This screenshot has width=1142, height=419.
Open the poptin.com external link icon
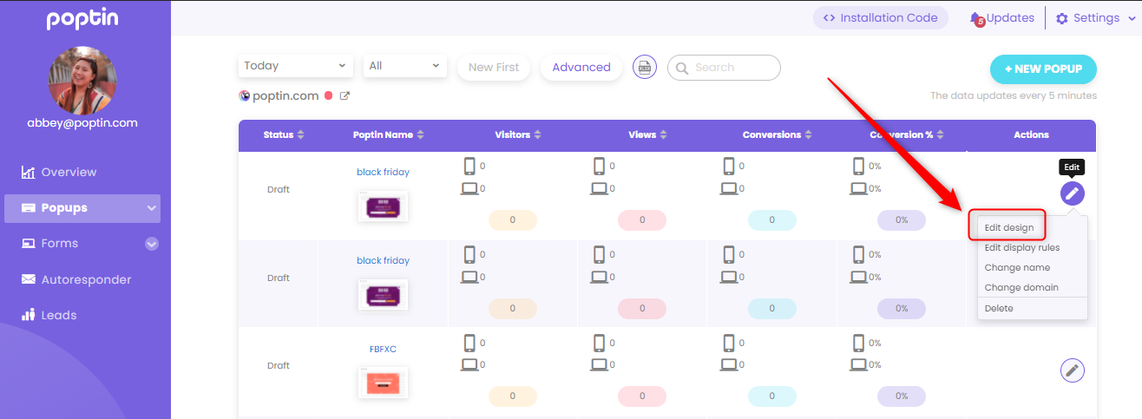point(345,96)
